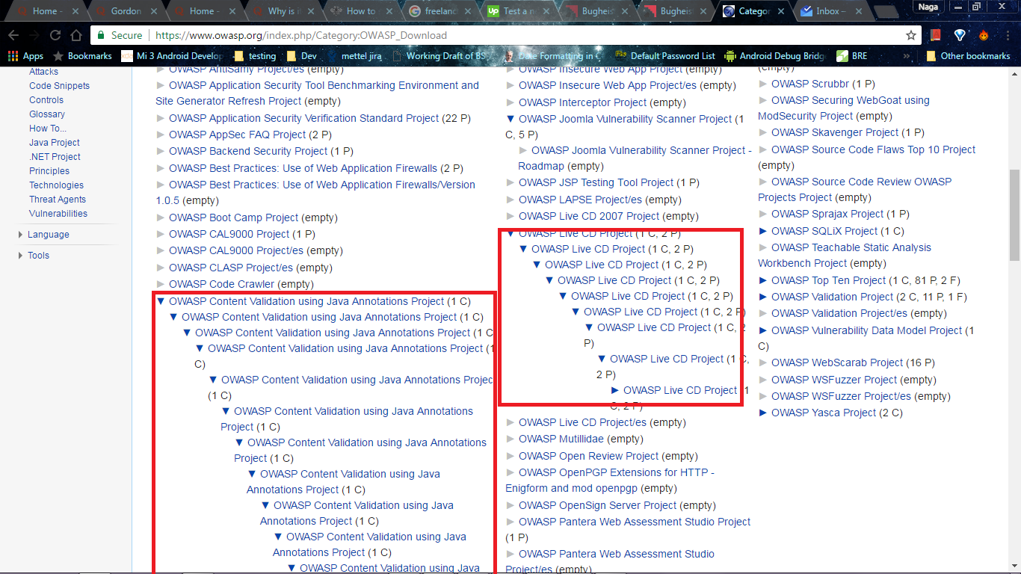Viewport: 1021px width, 574px height.
Task: Open the Mi 3 Android Develop bookmark
Action: (x=172, y=56)
